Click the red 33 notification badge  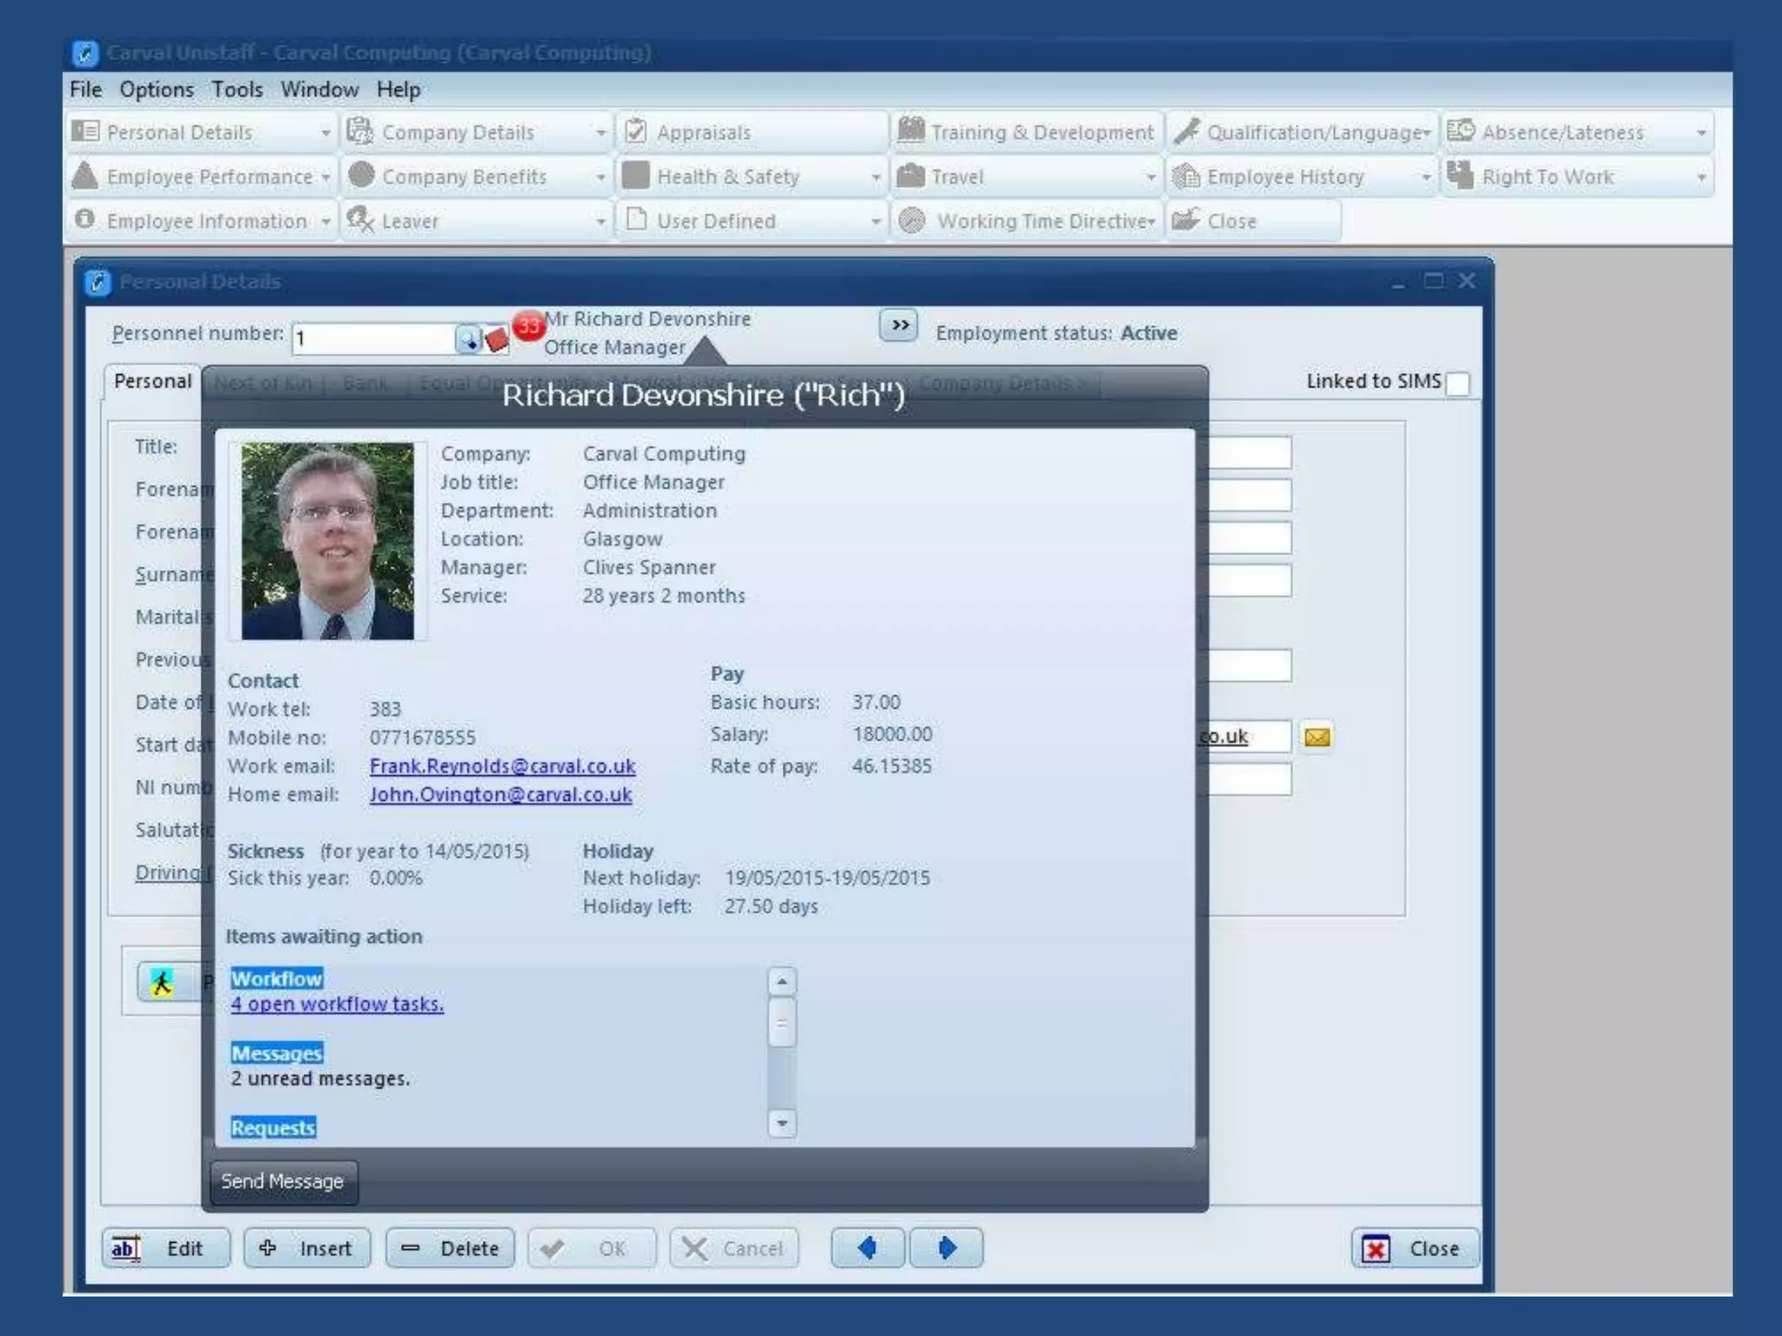tap(528, 326)
